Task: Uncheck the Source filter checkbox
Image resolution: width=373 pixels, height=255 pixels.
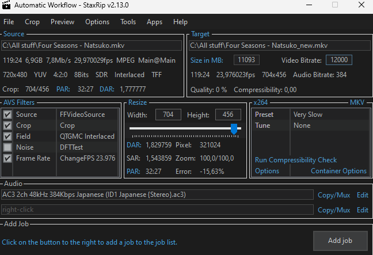Action: pos(7,115)
